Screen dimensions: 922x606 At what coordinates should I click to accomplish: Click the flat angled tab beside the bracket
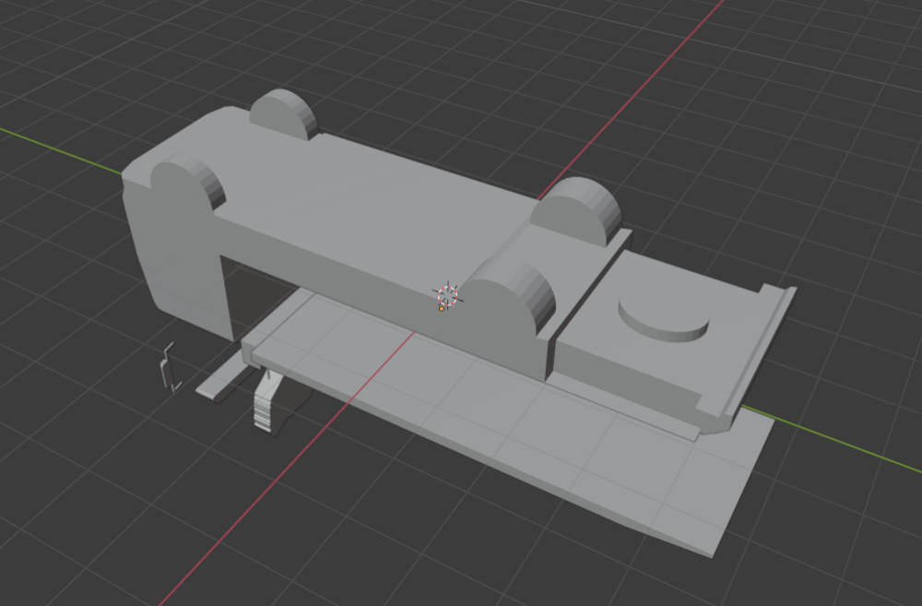coord(221,380)
